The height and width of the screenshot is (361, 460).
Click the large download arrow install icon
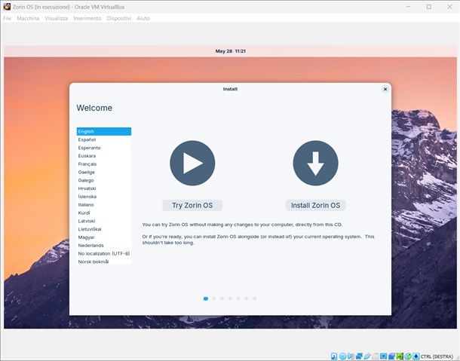(x=315, y=163)
